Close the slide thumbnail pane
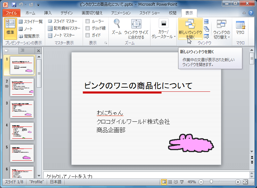The height and width of the screenshot is (188, 257). click(38, 51)
